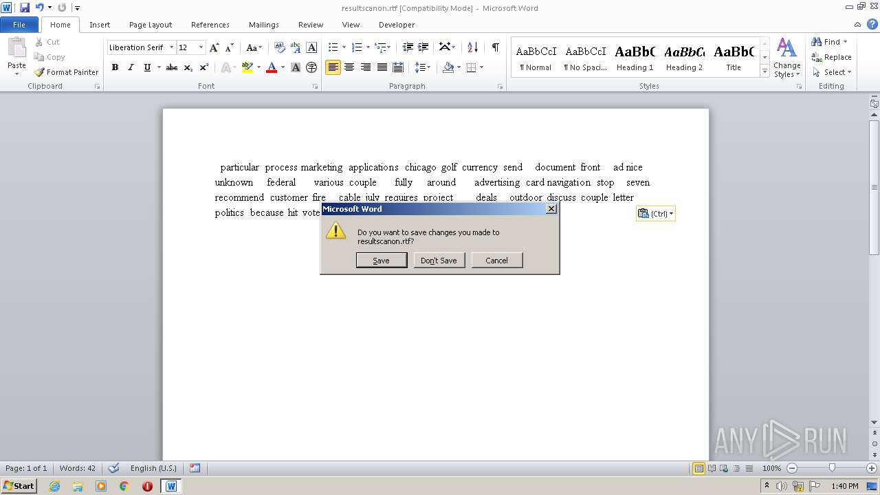Activate the Format Painter tool
880x495 pixels.
point(67,71)
